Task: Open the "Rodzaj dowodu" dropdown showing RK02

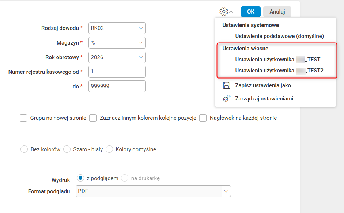Action: pyautogui.click(x=117, y=28)
